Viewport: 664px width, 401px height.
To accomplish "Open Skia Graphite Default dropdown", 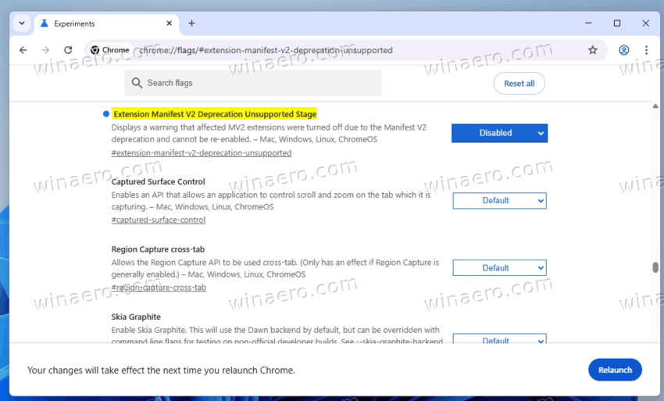I will (x=499, y=338).
